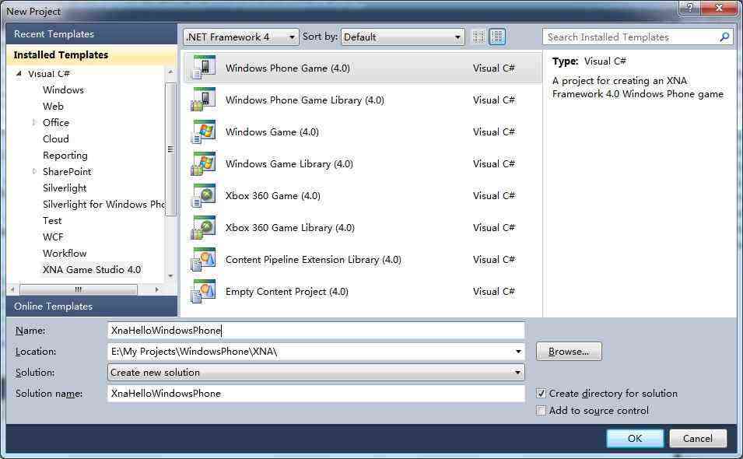
Task: Select the Windows category in tree
Action: point(63,90)
